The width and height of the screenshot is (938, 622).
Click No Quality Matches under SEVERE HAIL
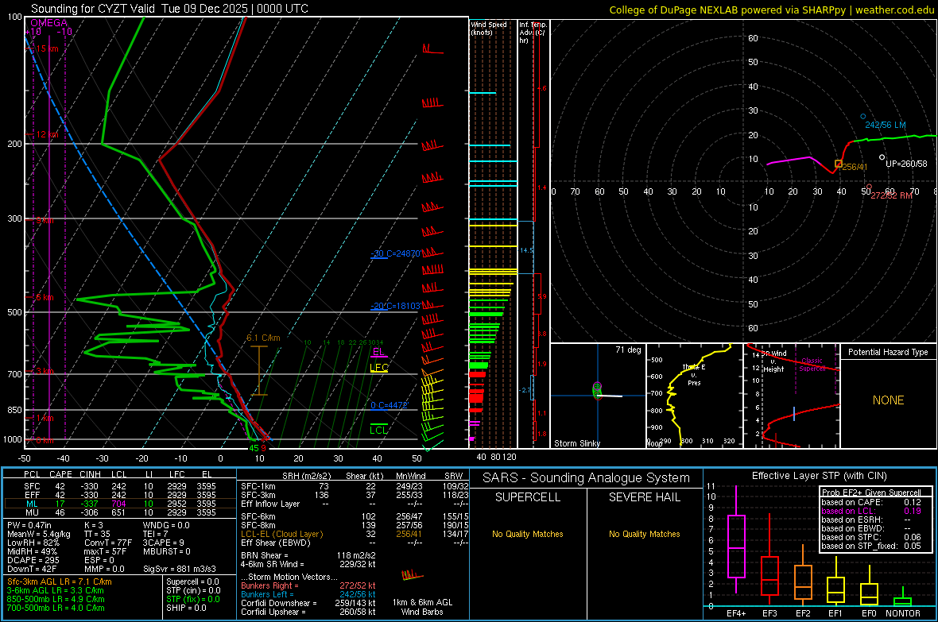[x=644, y=534]
